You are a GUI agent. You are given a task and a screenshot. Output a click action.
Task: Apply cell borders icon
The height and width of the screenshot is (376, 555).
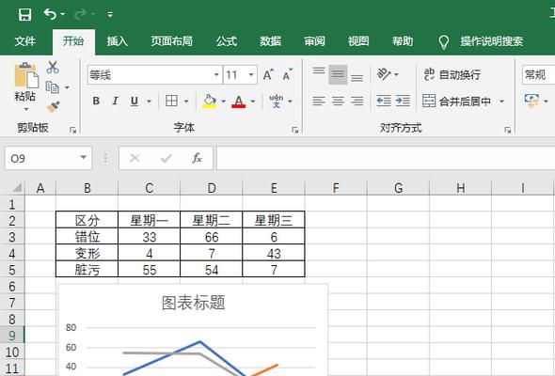click(x=171, y=101)
